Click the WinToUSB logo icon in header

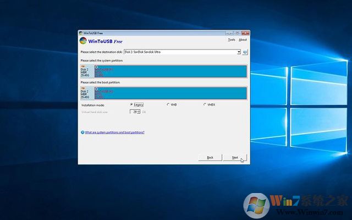pos(83,40)
